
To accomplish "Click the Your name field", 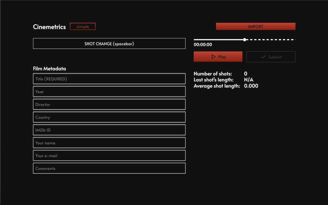I will tap(109, 142).
